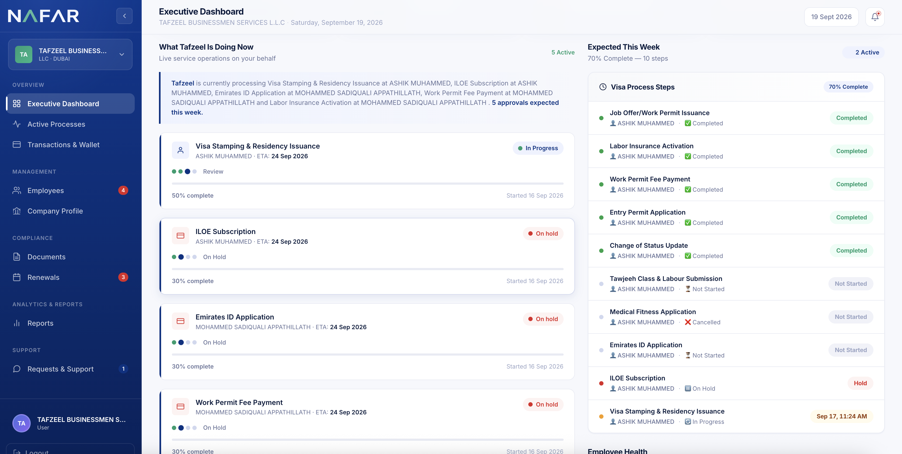The height and width of the screenshot is (454, 902).
Task: Click the clock icon beside Visa Process Steps
Action: [x=603, y=87]
